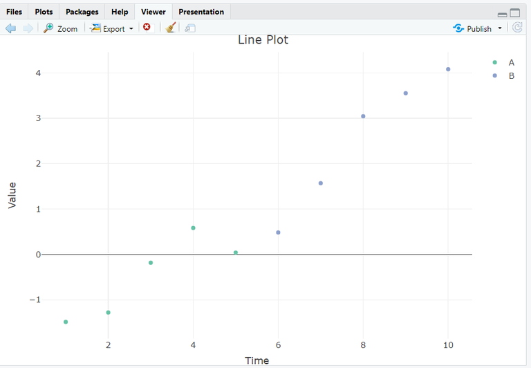Click the B data point at Time 6
531x368 pixels.
[x=278, y=232]
